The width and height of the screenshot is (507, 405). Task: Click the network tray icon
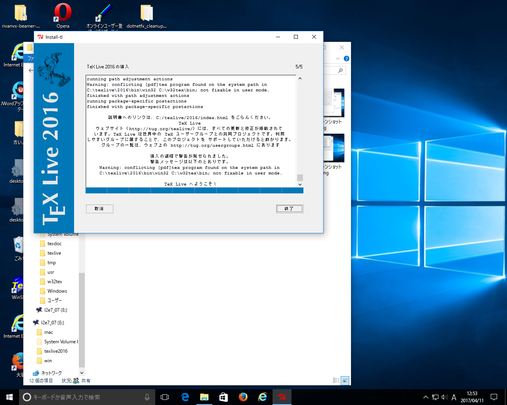coord(435,397)
